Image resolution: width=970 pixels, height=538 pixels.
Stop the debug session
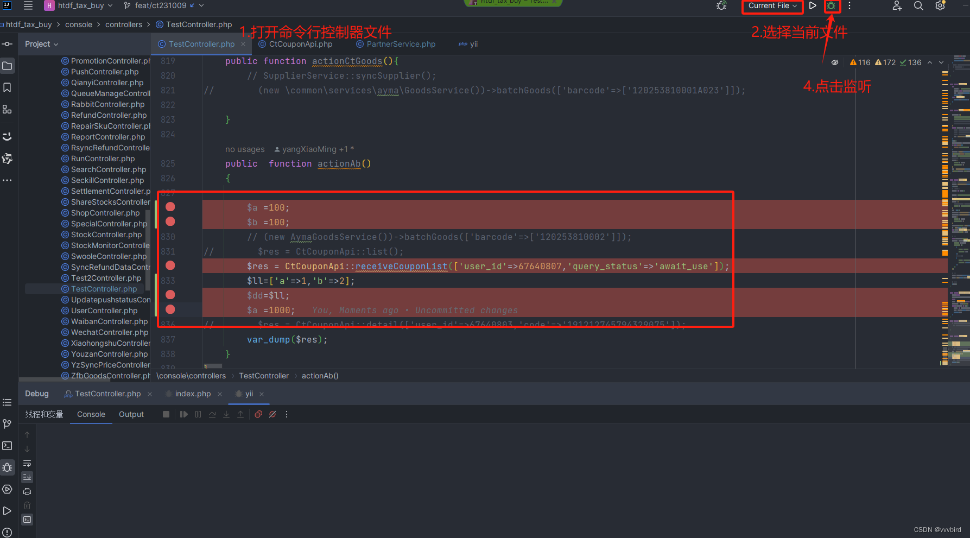(166, 414)
